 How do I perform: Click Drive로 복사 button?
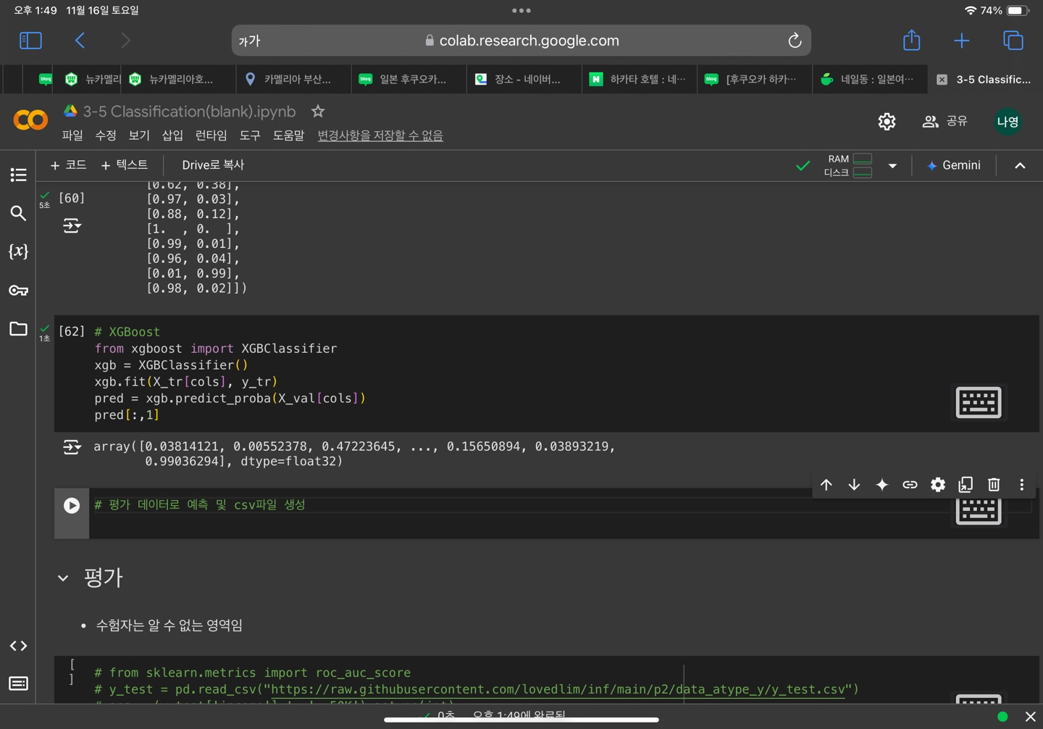213,165
